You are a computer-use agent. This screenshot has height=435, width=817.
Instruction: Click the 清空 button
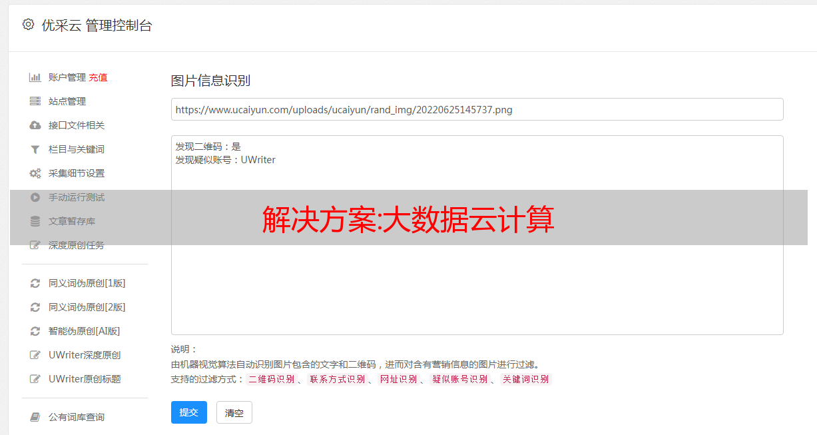[234, 412]
